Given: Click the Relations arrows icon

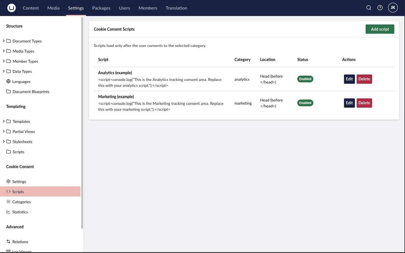Looking at the screenshot, I should (x=8, y=242).
